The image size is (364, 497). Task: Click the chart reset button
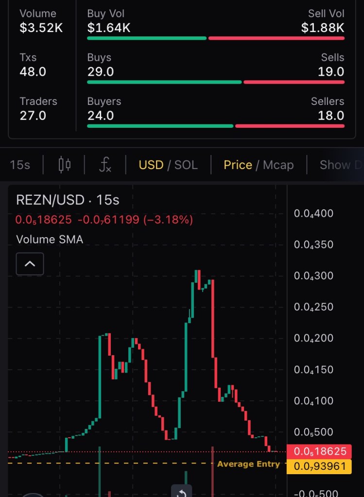[x=181, y=492]
